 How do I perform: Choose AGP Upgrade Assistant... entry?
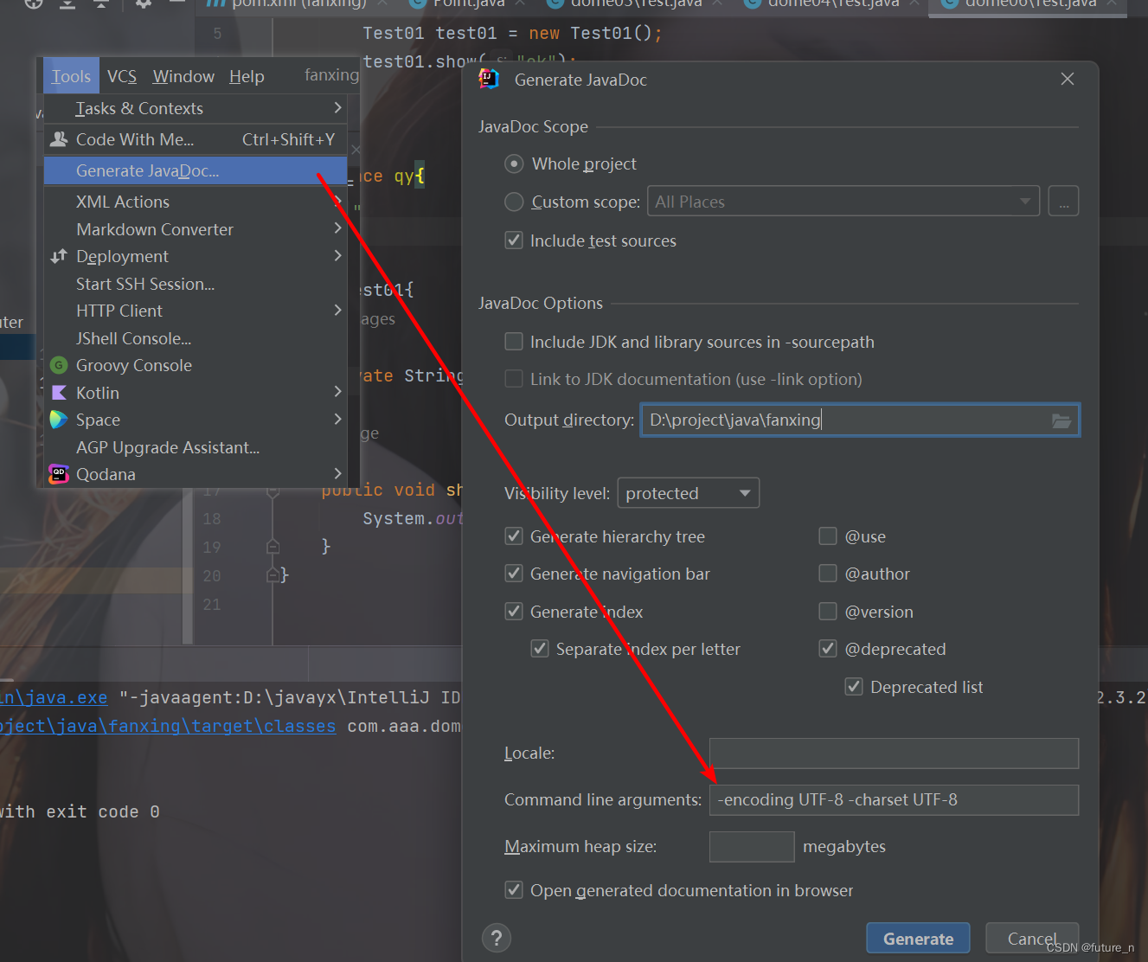click(x=196, y=447)
